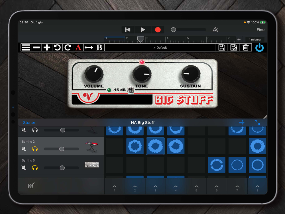The width and height of the screenshot is (285, 214).
Task: Tap the Synths 3 loop cell in column 6
Action: pos(217,165)
